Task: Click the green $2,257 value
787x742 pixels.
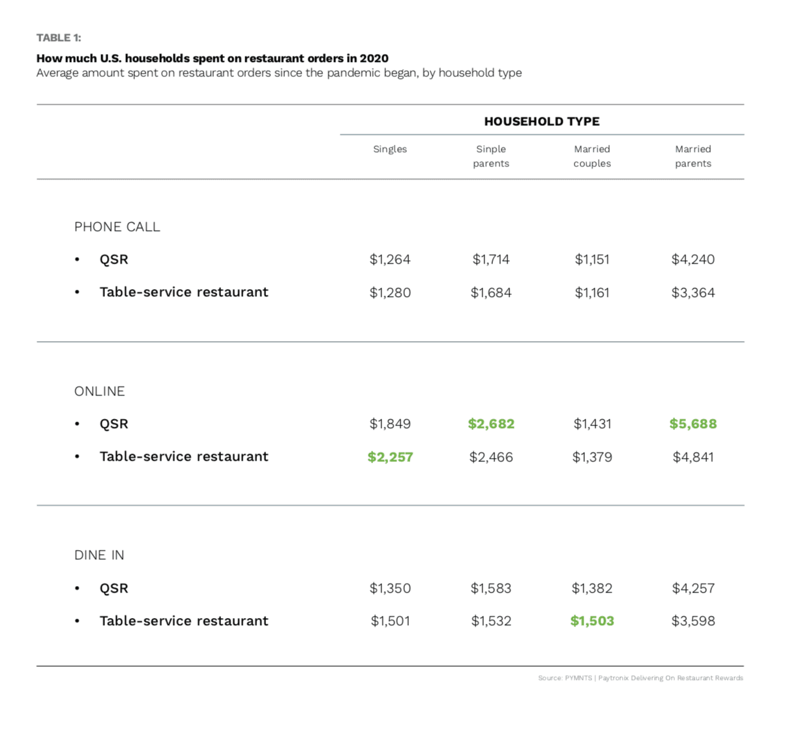Action: [390, 457]
